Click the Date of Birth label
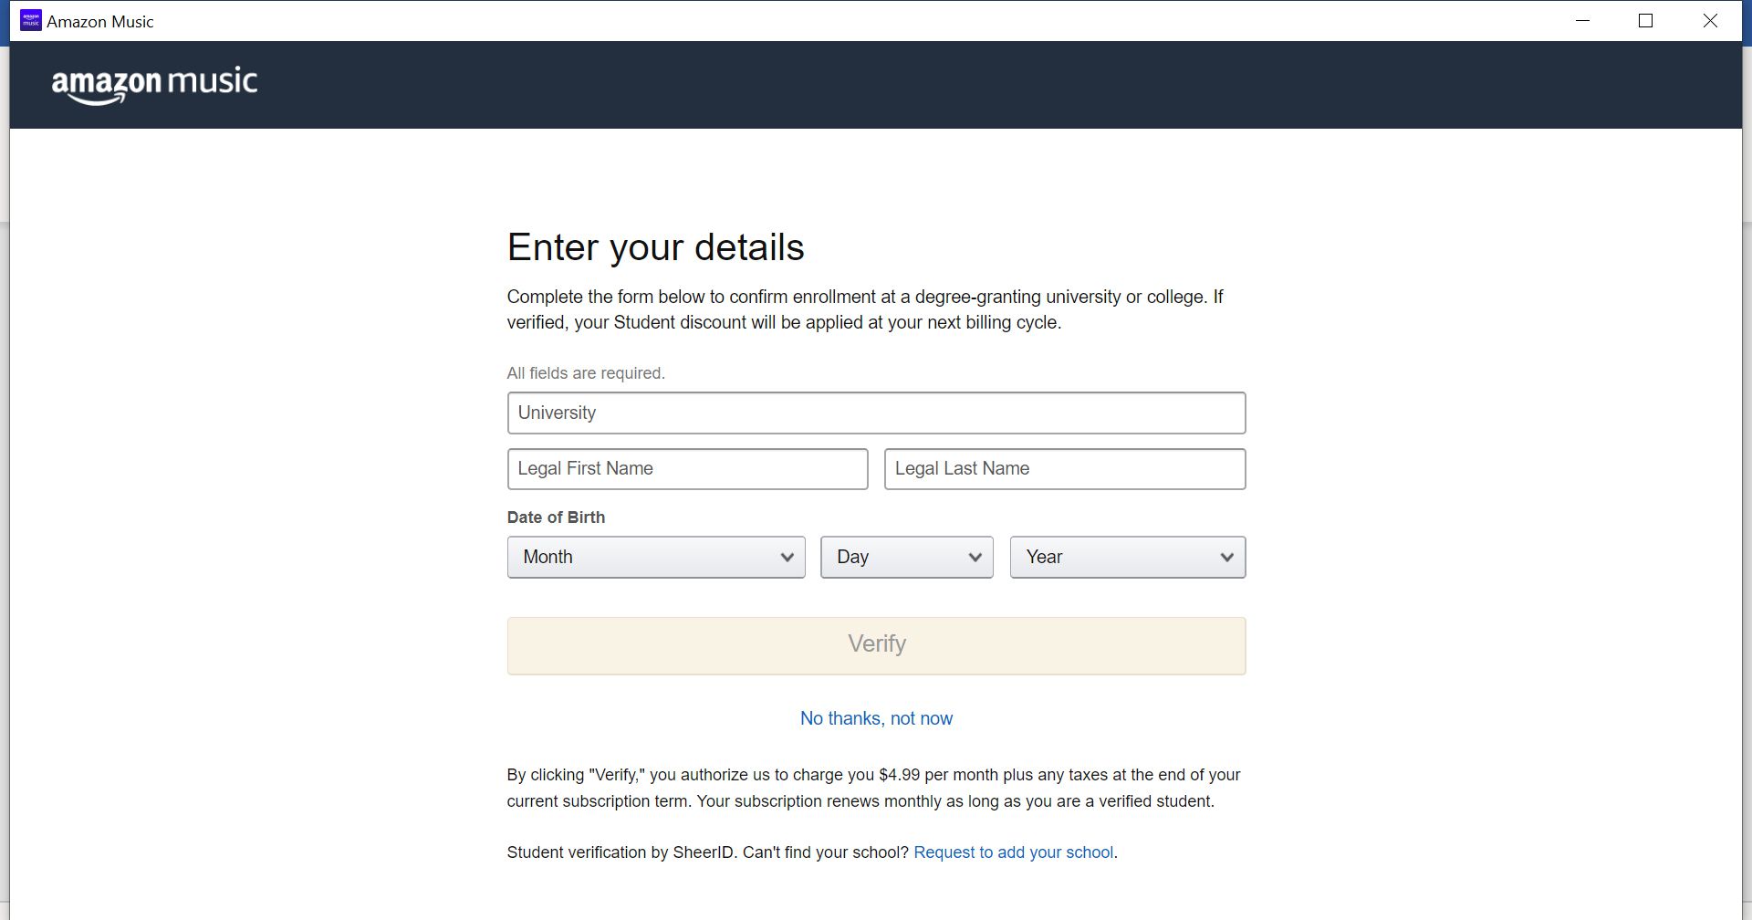 tap(556, 517)
